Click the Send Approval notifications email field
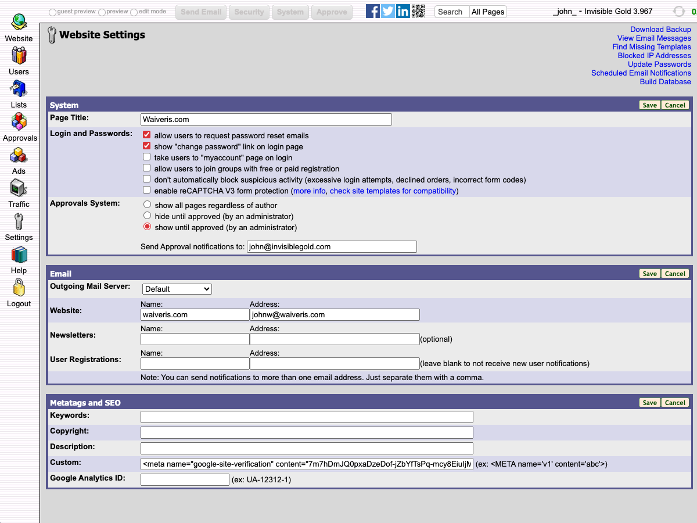 [x=332, y=246]
